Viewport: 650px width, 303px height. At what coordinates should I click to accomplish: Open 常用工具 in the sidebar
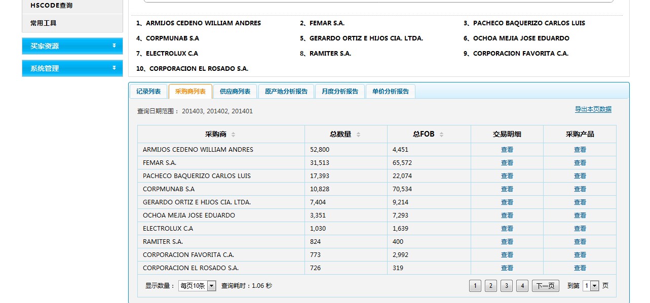point(72,23)
